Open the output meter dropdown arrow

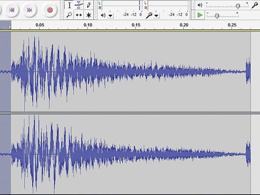point(110,16)
